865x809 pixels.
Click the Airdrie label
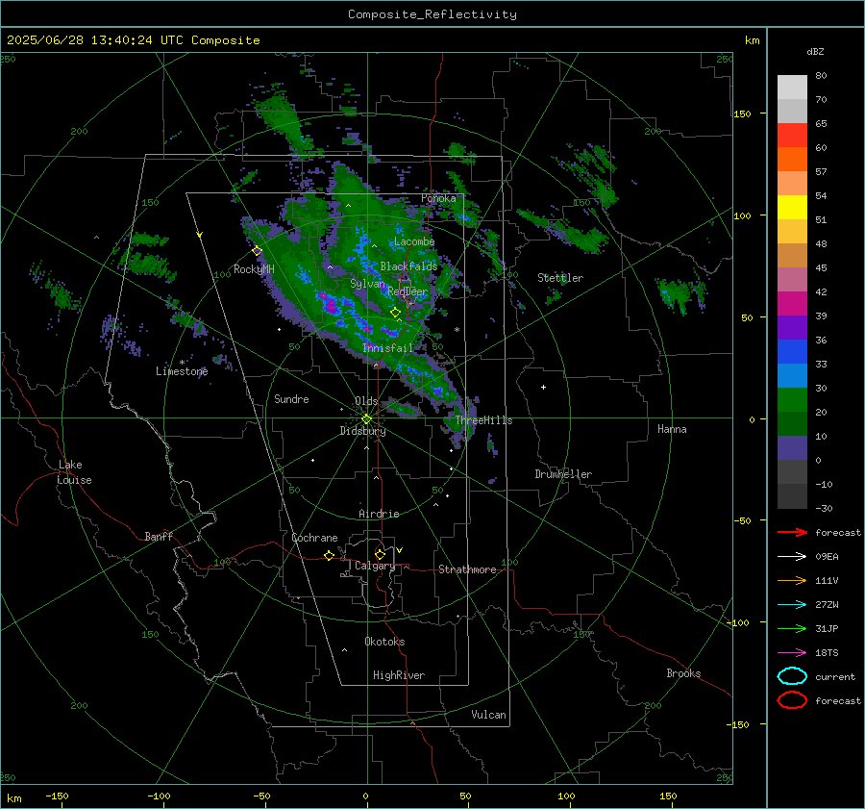379,514
